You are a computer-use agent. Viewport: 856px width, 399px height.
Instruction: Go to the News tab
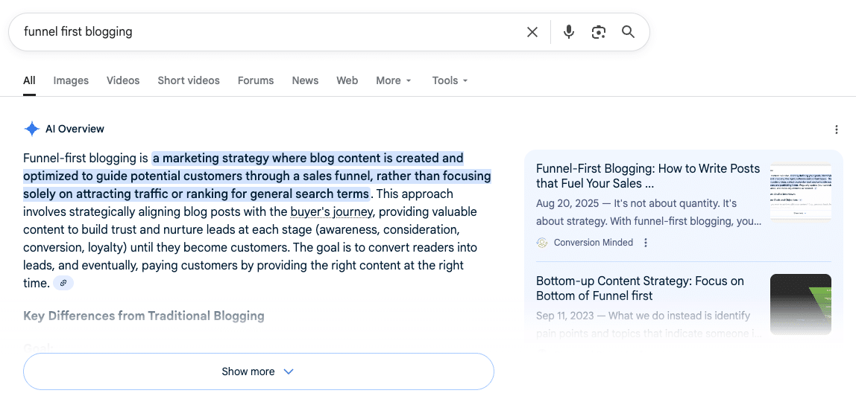tap(305, 80)
